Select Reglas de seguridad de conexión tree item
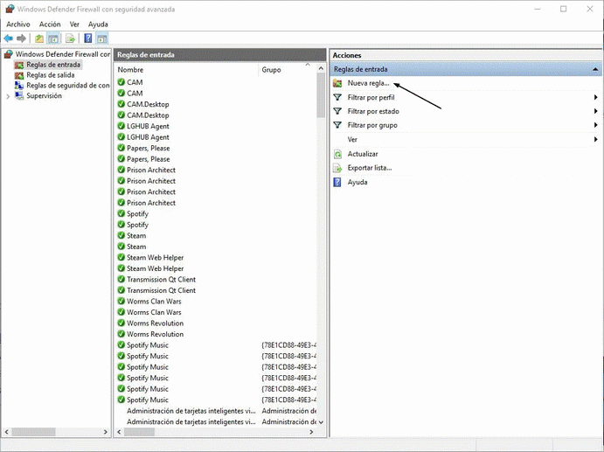This screenshot has height=452, width=604. pos(68,86)
